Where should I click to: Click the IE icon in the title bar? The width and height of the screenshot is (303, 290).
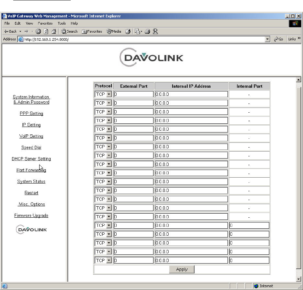click(x=4, y=16)
